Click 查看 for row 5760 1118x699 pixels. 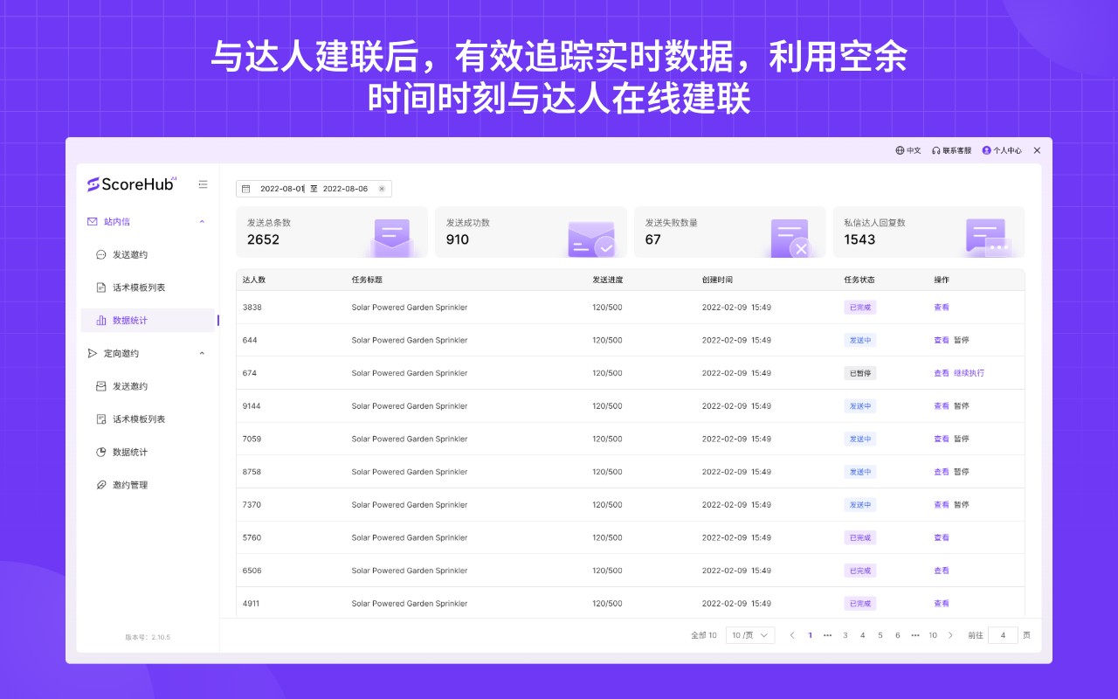click(942, 537)
